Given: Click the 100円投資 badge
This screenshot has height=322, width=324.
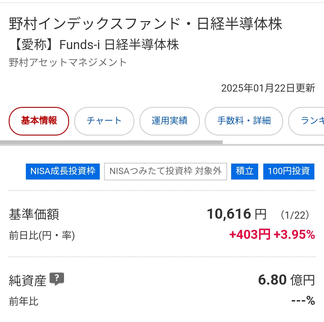Looking at the screenshot, I should click(x=289, y=171).
